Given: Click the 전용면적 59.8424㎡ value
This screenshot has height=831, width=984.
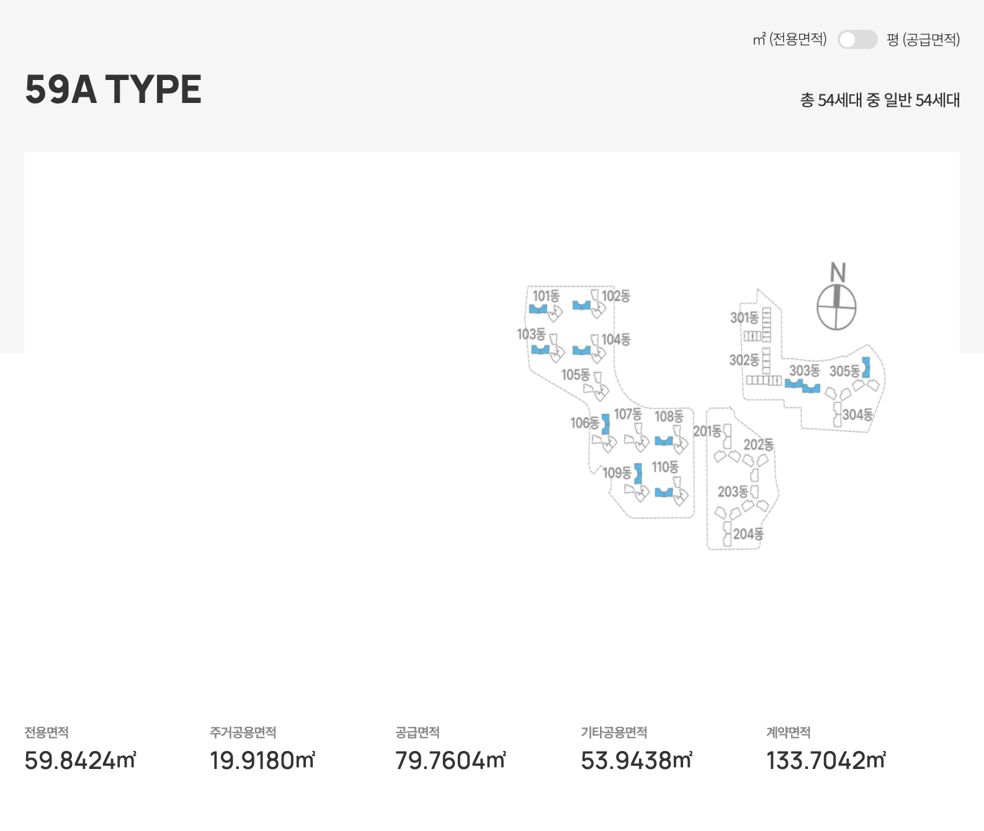Looking at the screenshot, I should (80, 760).
